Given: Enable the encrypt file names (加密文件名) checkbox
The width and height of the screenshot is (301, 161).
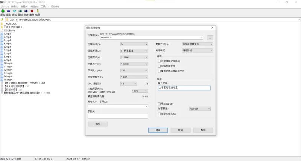Looking at the screenshot, I should (x=160, y=114).
